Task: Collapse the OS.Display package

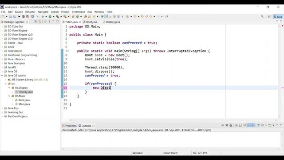Action: [9, 88]
